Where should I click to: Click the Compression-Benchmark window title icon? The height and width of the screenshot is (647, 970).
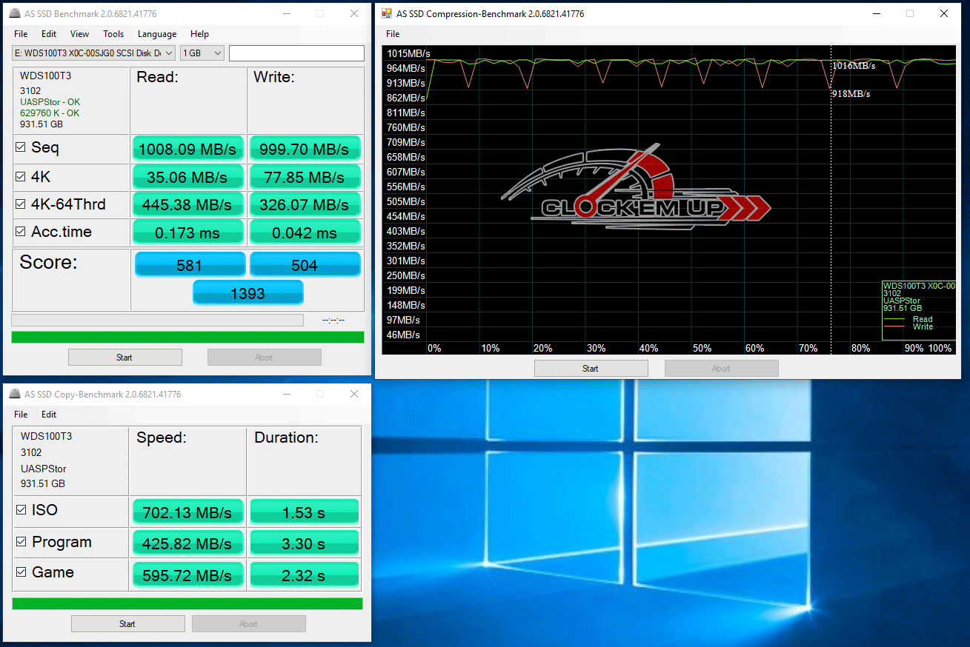386,13
